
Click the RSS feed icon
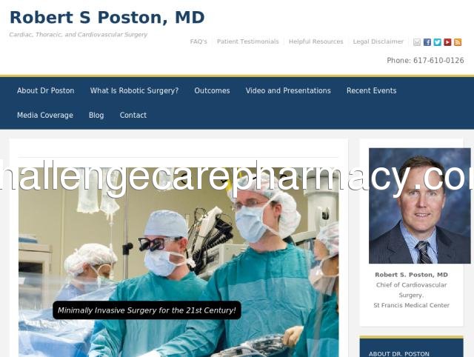tap(458, 42)
